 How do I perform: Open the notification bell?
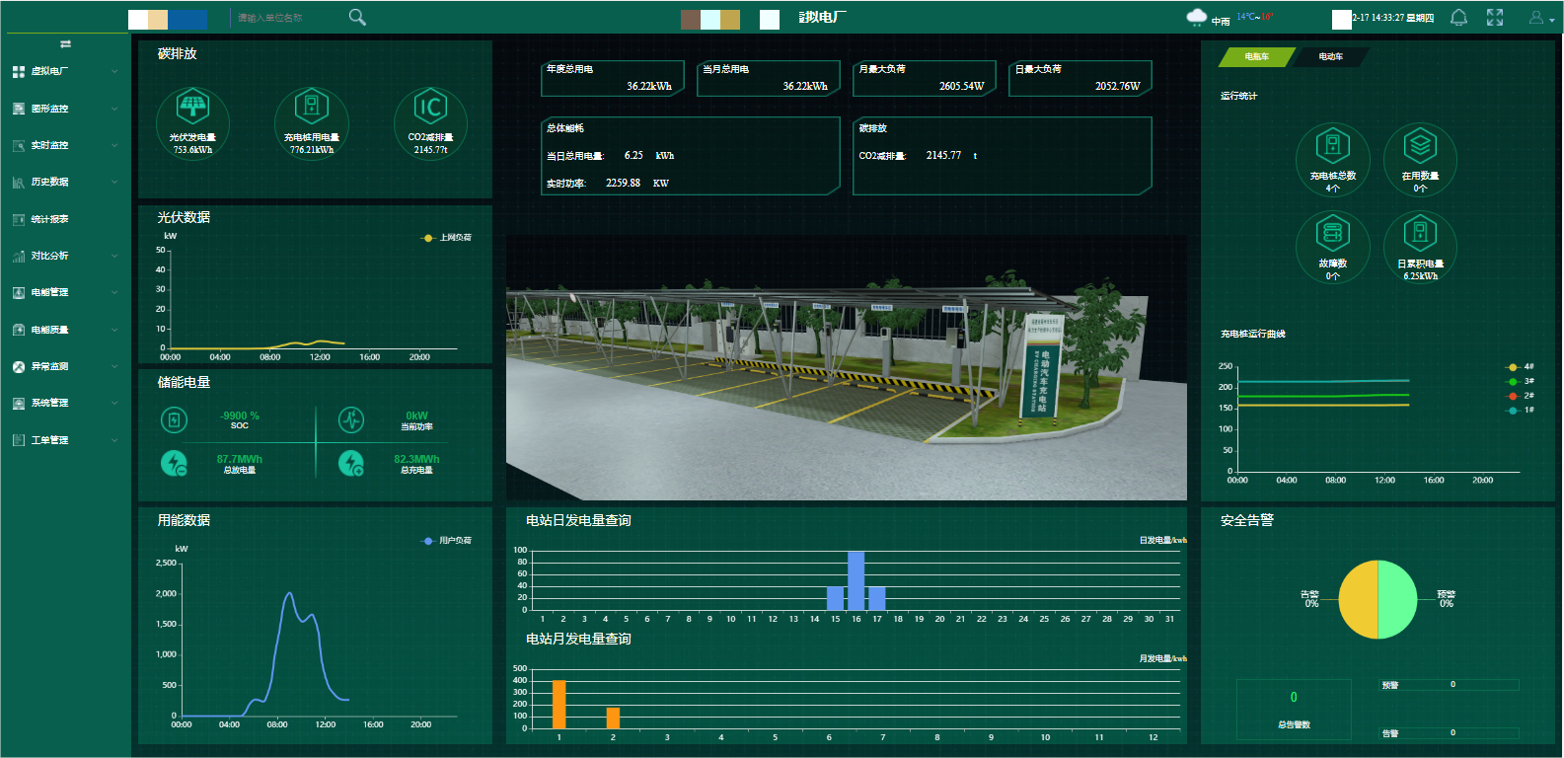[1458, 18]
